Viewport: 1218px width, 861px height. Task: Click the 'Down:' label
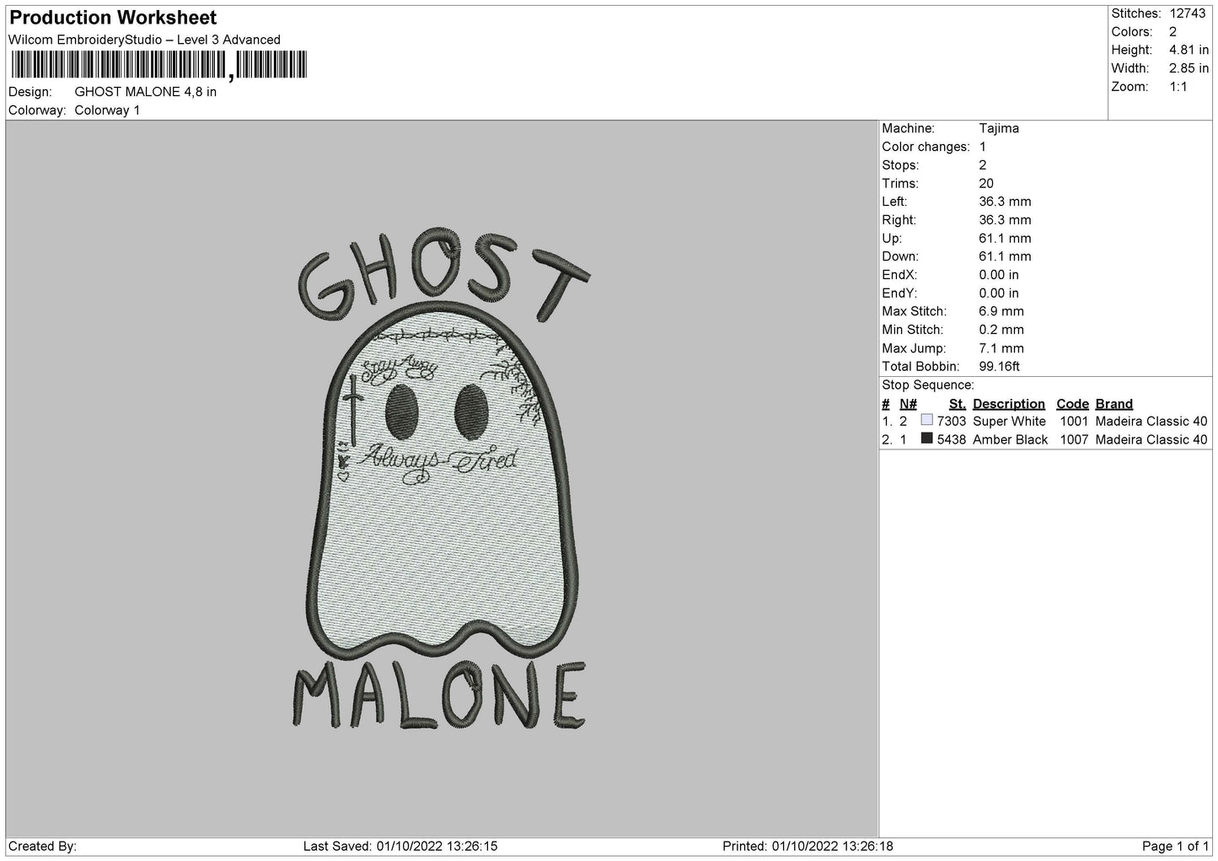click(900, 256)
